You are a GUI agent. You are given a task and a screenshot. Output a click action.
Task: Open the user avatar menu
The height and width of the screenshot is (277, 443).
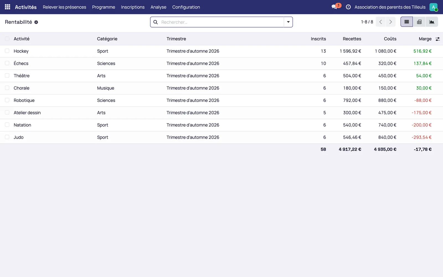click(433, 7)
